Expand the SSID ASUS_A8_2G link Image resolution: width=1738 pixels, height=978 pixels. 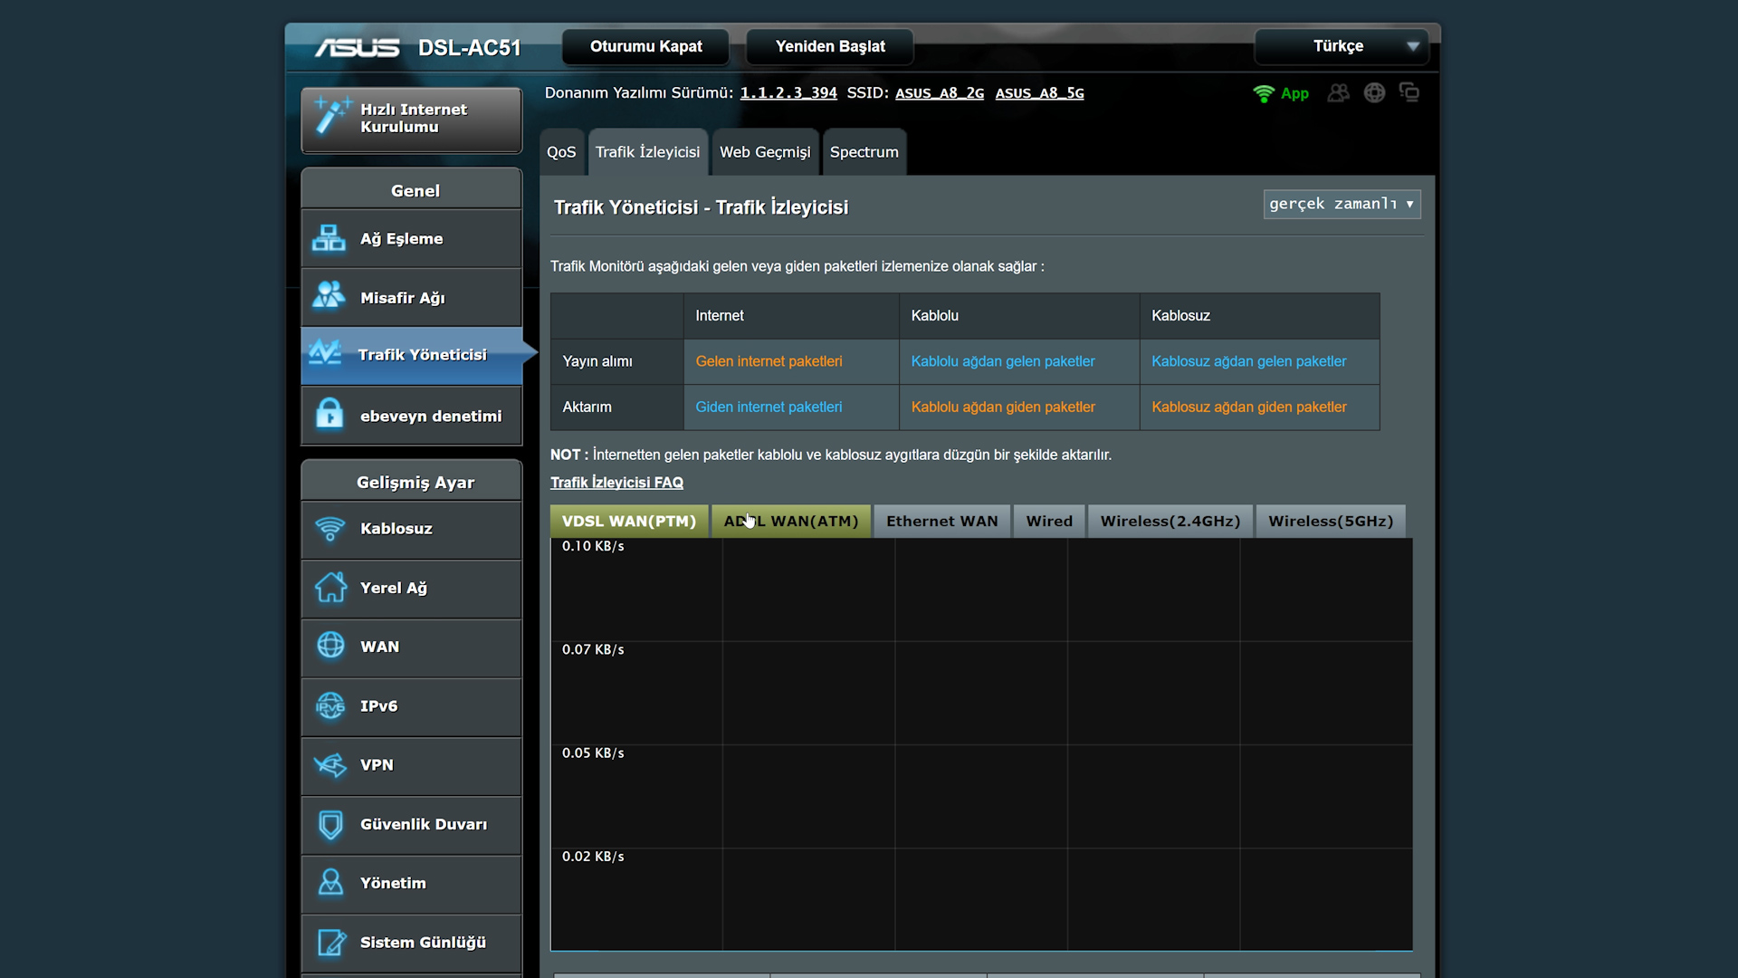(x=940, y=93)
